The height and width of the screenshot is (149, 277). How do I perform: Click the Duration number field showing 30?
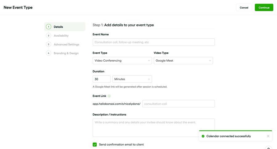click(x=102, y=79)
